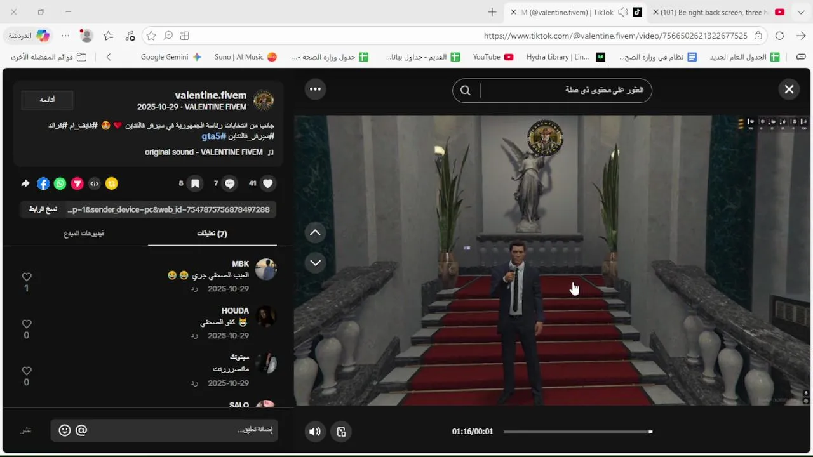Seek on the video progress bar
The image size is (813, 457).
tap(578, 432)
